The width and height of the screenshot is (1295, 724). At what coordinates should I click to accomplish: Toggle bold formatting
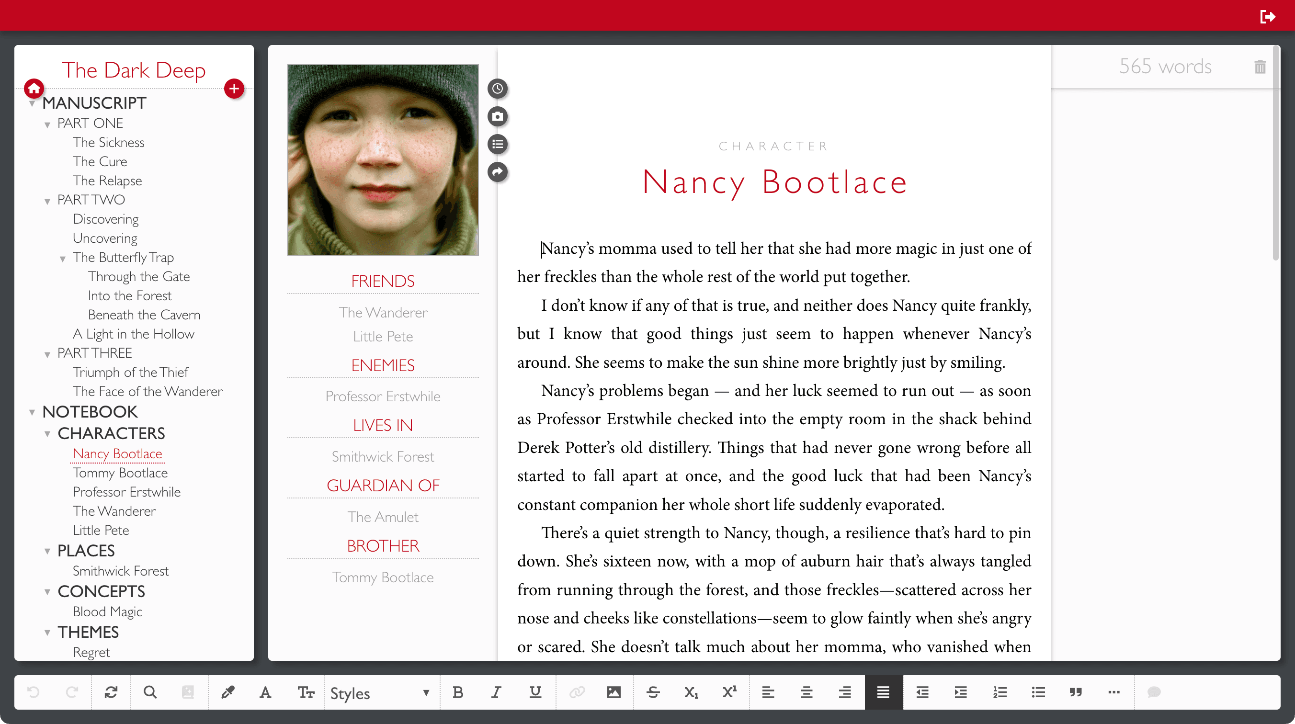click(457, 692)
